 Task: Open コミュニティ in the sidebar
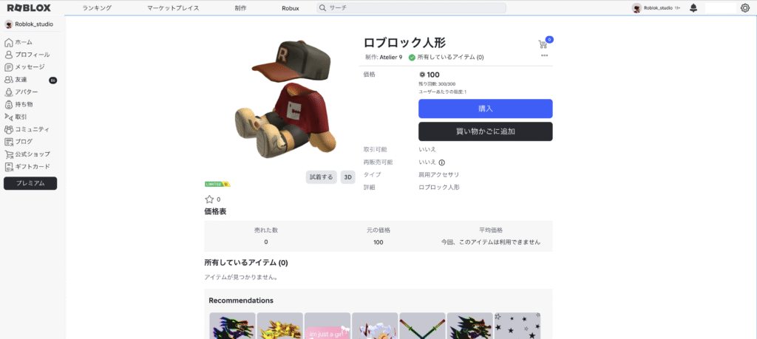[29, 129]
